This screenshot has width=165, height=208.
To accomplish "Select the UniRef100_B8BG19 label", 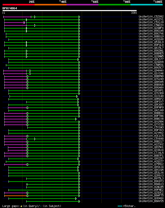I will 151,36.
